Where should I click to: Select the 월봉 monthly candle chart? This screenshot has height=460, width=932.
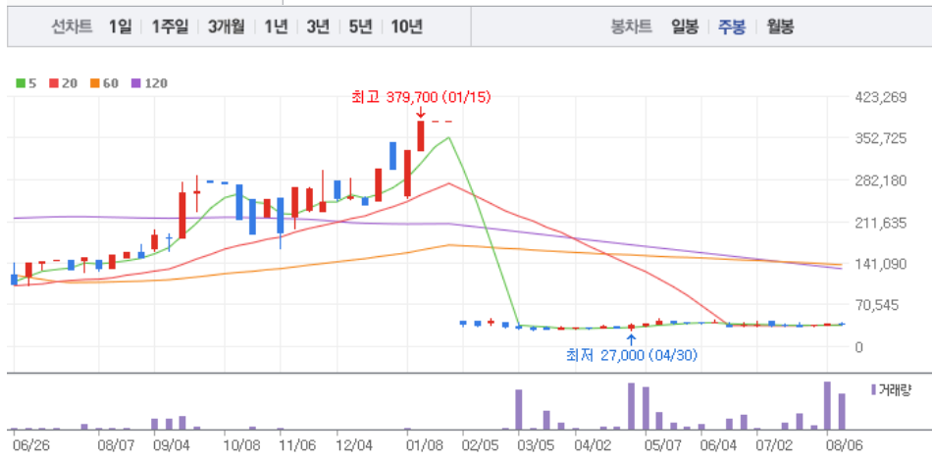[x=780, y=26]
